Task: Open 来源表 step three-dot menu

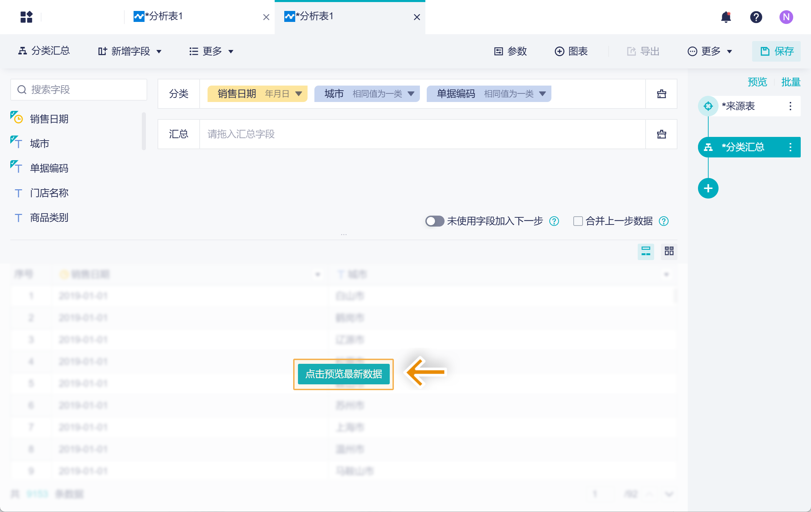Action: 790,106
